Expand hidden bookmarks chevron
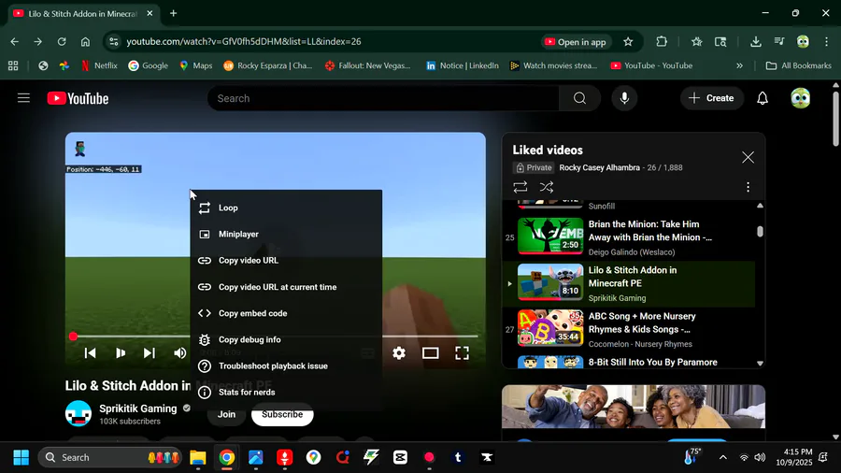Image resolution: width=841 pixels, height=473 pixels. pyautogui.click(x=739, y=65)
